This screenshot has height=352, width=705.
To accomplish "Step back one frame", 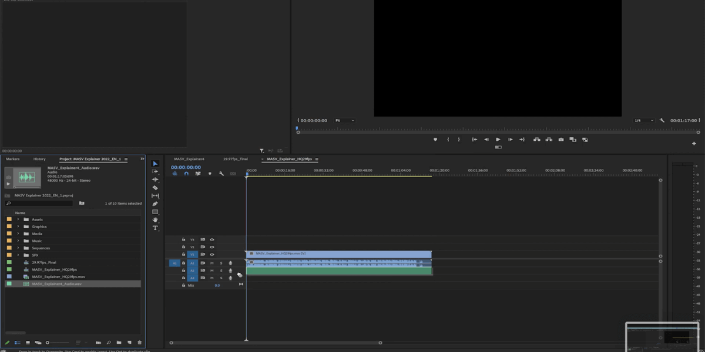I will point(486,140).
